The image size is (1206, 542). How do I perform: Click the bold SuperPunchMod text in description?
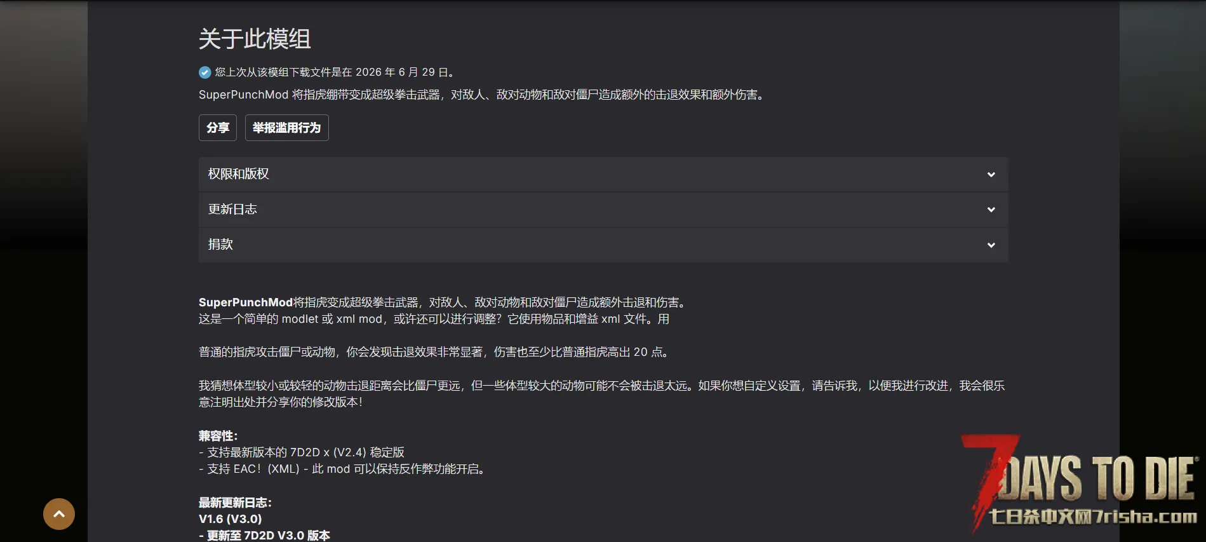pyautogui.click(x=246, y=302)
